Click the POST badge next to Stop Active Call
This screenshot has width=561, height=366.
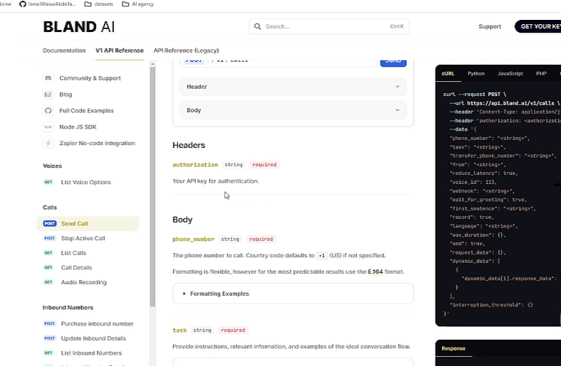pos(50,238)
